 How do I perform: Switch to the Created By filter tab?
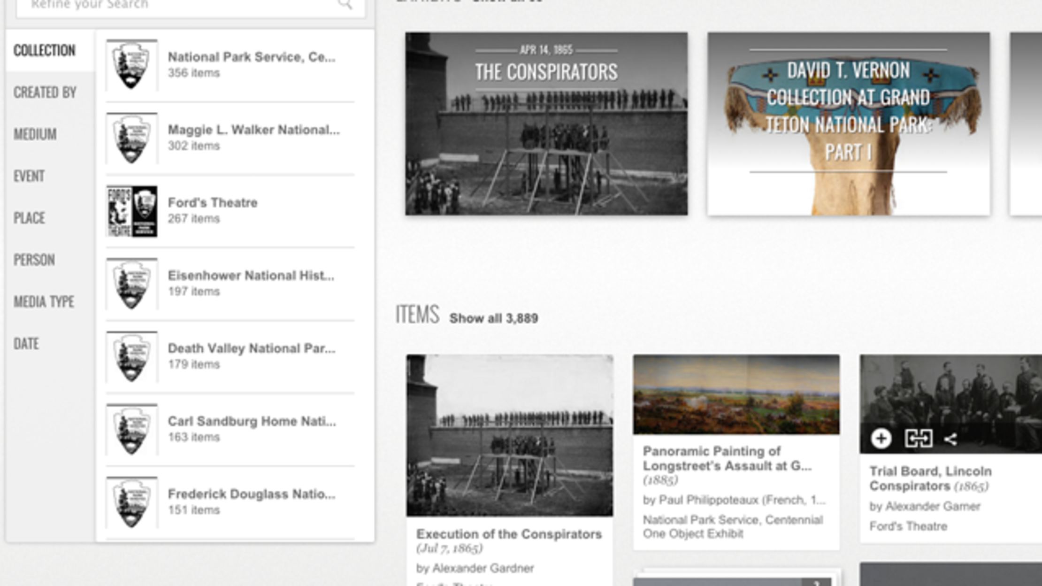pyautogui.click(x=45, y=93)
